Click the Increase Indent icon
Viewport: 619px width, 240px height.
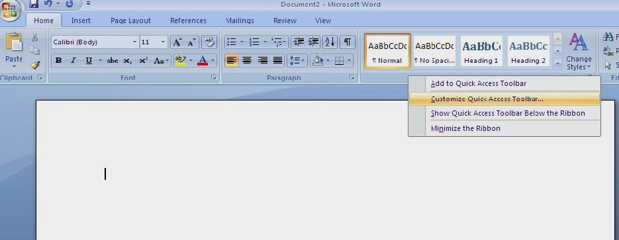[313, 42]
